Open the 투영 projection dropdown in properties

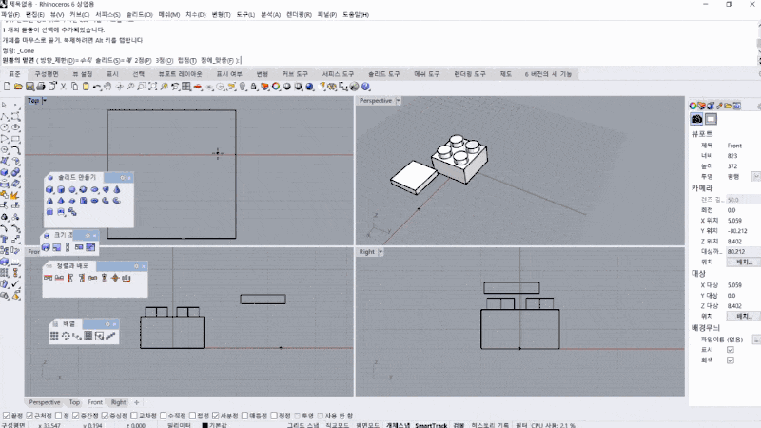coord(756,177)
